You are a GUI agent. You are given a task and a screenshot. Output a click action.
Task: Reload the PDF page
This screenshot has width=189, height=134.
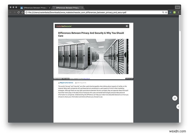click(x=18, y=12)
